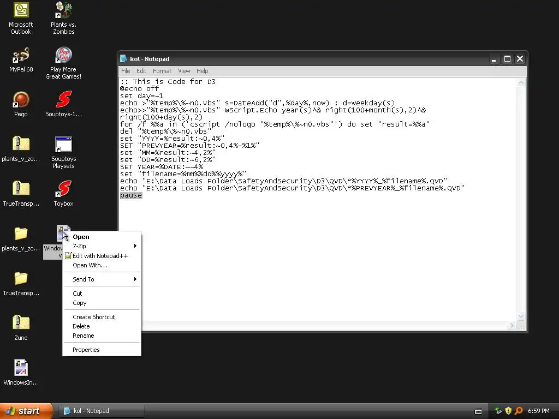559x419 pixels.
Task: Open Notepad View menu
Action: 184,71
